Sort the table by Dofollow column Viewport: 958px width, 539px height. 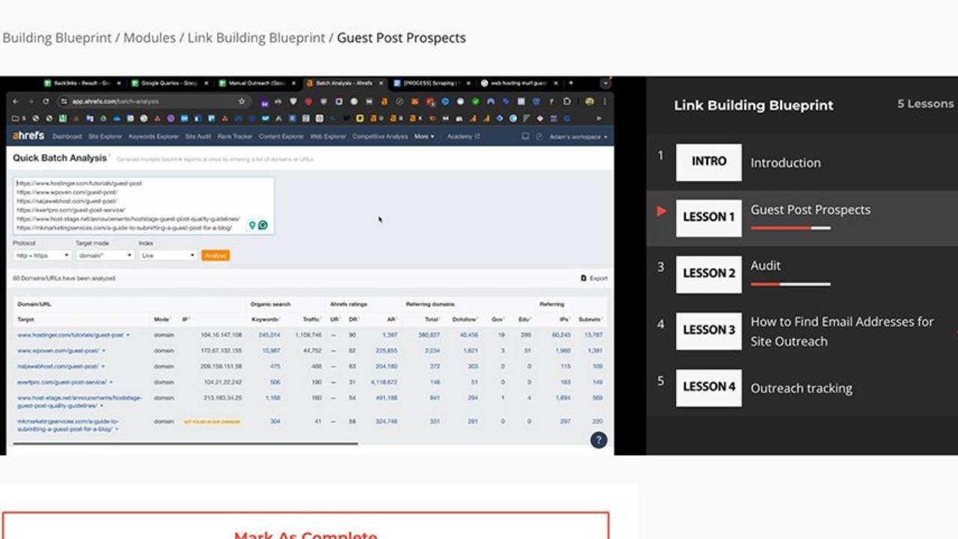466,320
